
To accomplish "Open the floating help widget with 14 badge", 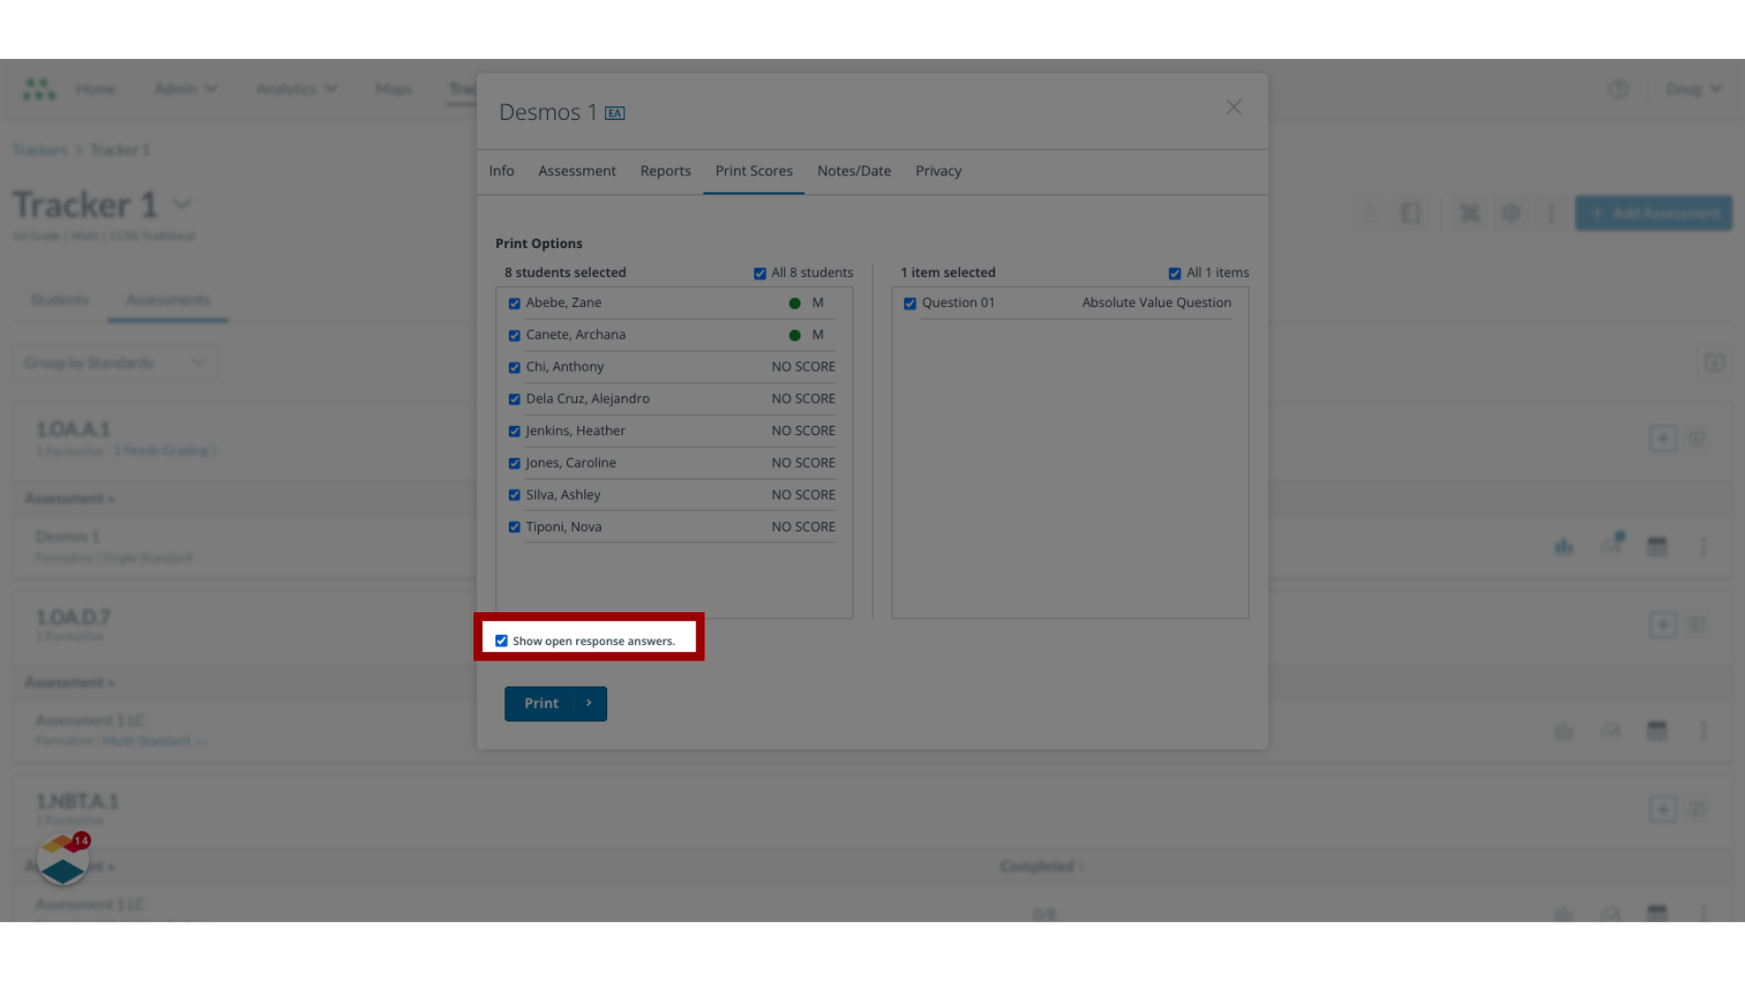I will tap(64, 858).
